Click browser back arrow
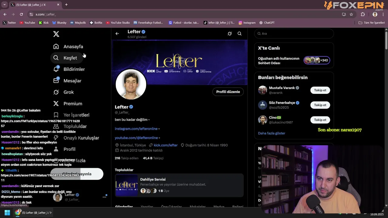 coord(5,14)
